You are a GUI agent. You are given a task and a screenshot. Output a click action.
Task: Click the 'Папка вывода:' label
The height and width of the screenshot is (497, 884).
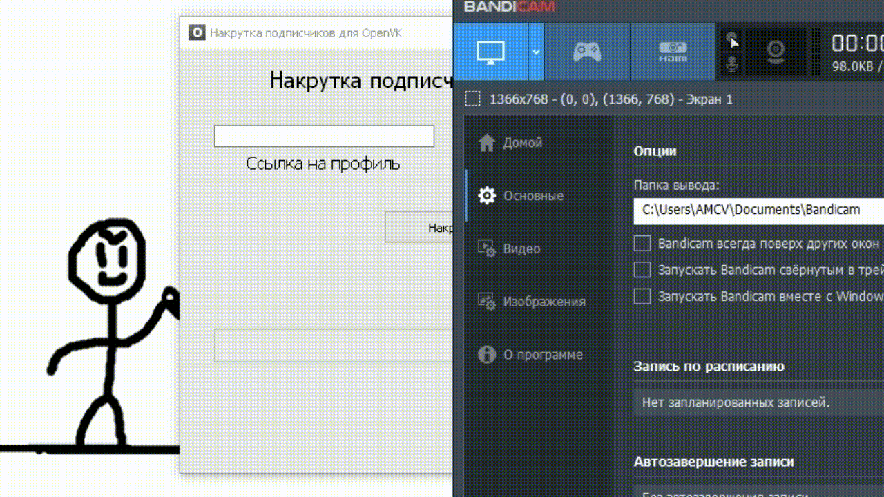(x=676, y=185)
